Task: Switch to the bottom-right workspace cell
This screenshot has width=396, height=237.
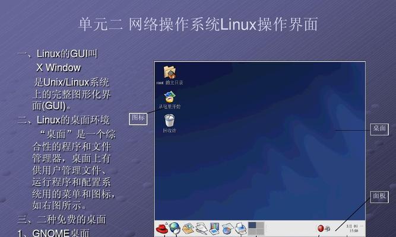Action: [260, 232]
